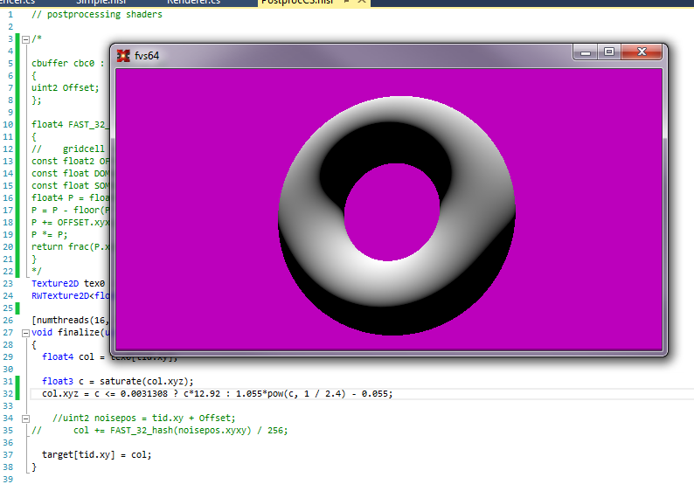
Task: Click the 'float4 FAST_32_' function line
Action: point(70,125)
